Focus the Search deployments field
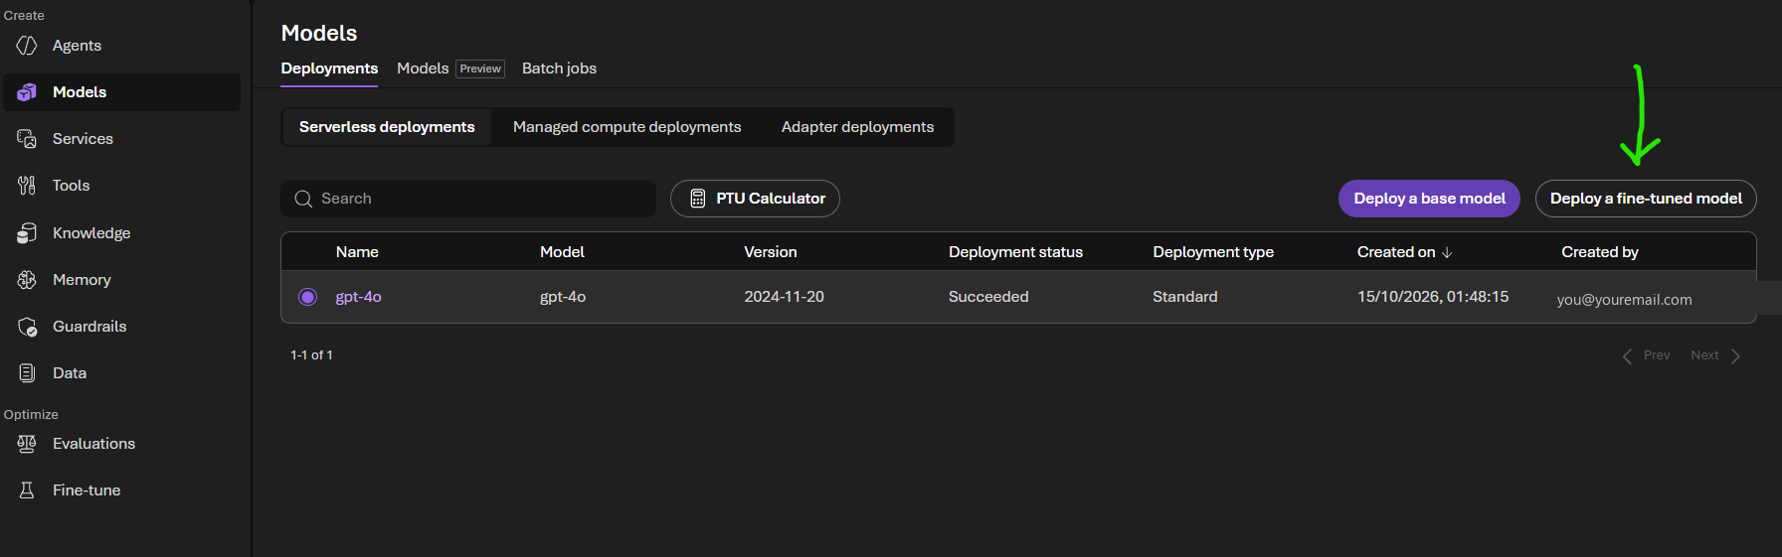 468,199
